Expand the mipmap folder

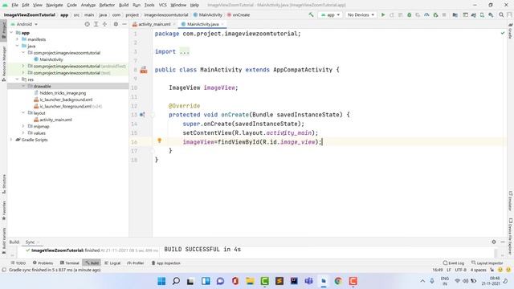tap(23, 126)
